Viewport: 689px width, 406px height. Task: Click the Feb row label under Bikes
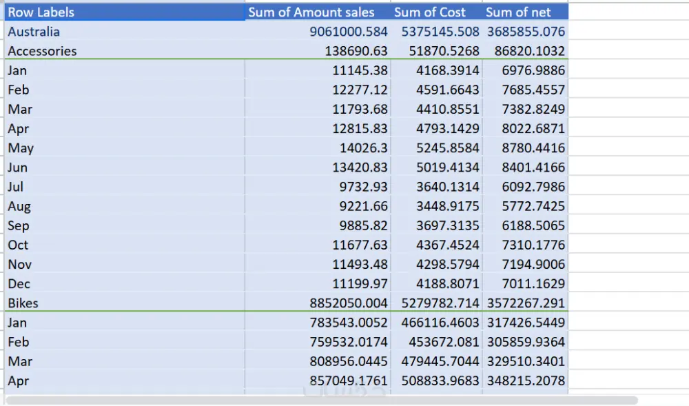[19, 341]
